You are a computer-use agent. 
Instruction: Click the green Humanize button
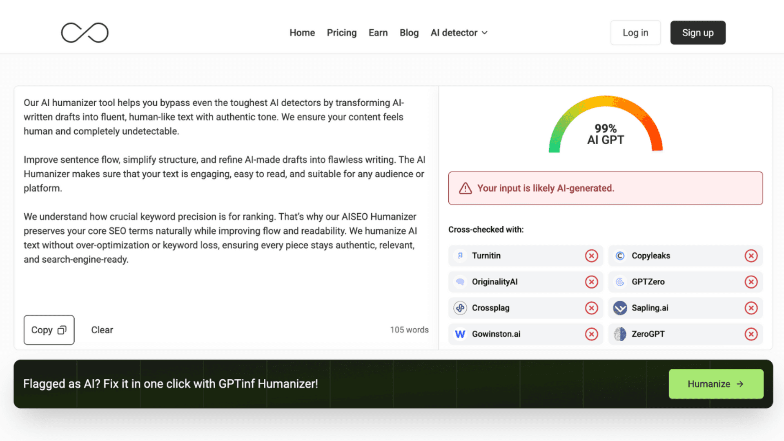(x=716, y=384)
